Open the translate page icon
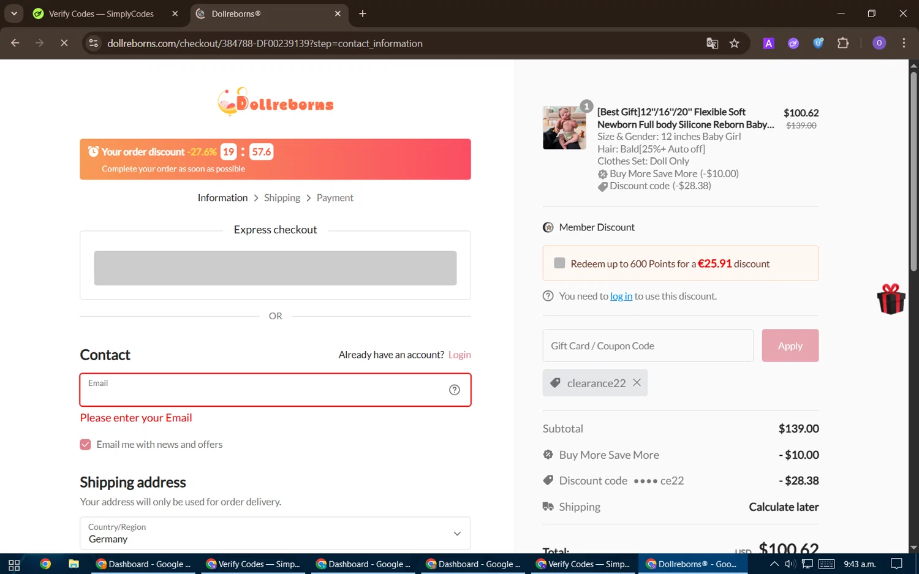Screen dimensions: 919x574 712,43
